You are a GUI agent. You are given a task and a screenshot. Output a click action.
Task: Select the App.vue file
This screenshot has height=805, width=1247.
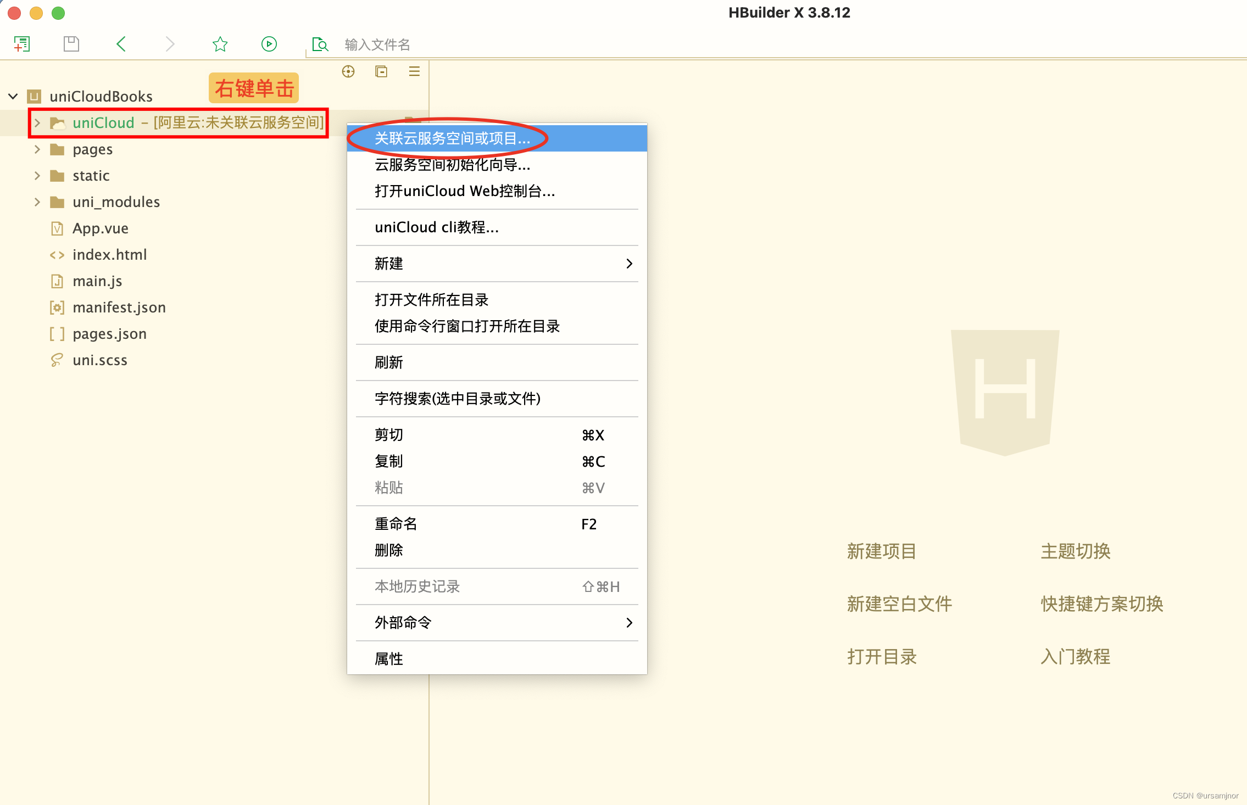click(x=101, y=228)
